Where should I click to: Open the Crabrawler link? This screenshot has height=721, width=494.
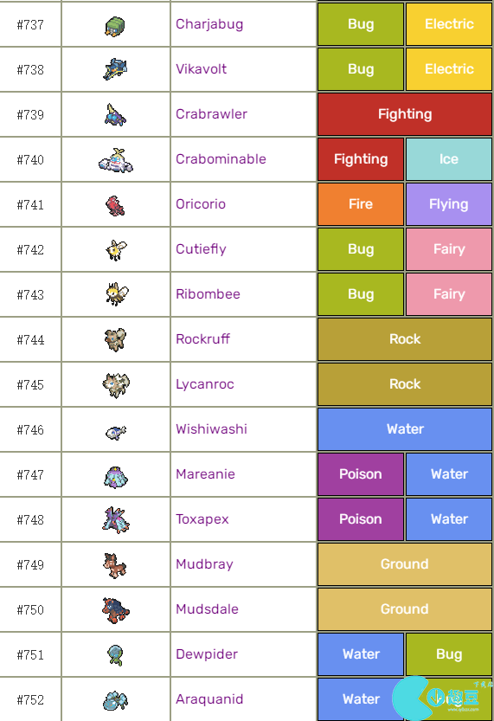tap(211, 114)
